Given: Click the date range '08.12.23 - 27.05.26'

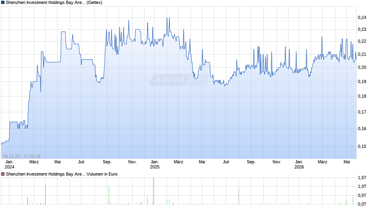Looking at the screenshot, I should click(x=22, y=156).
